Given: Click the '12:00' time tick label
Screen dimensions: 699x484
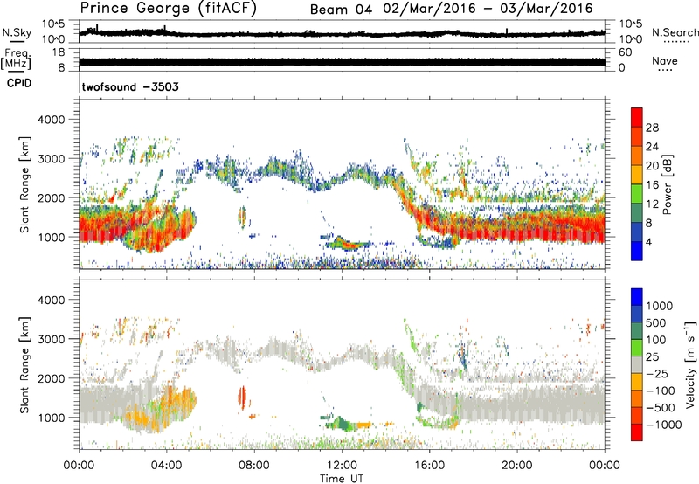Looking at the screenshot, I should pos(342,466).
